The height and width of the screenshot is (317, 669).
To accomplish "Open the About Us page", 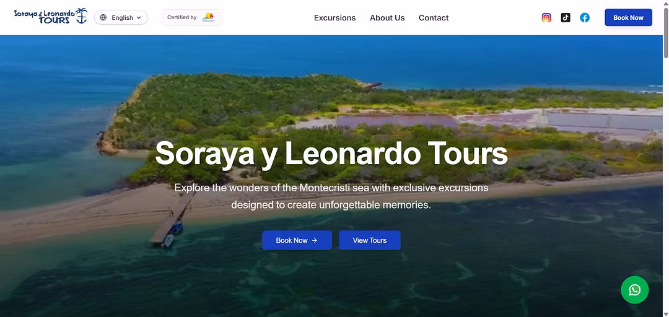I will tap(387, 17).
